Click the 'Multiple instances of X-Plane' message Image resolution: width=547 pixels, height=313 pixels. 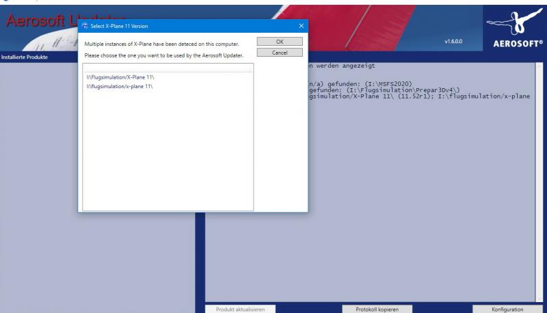pos(161,44)
